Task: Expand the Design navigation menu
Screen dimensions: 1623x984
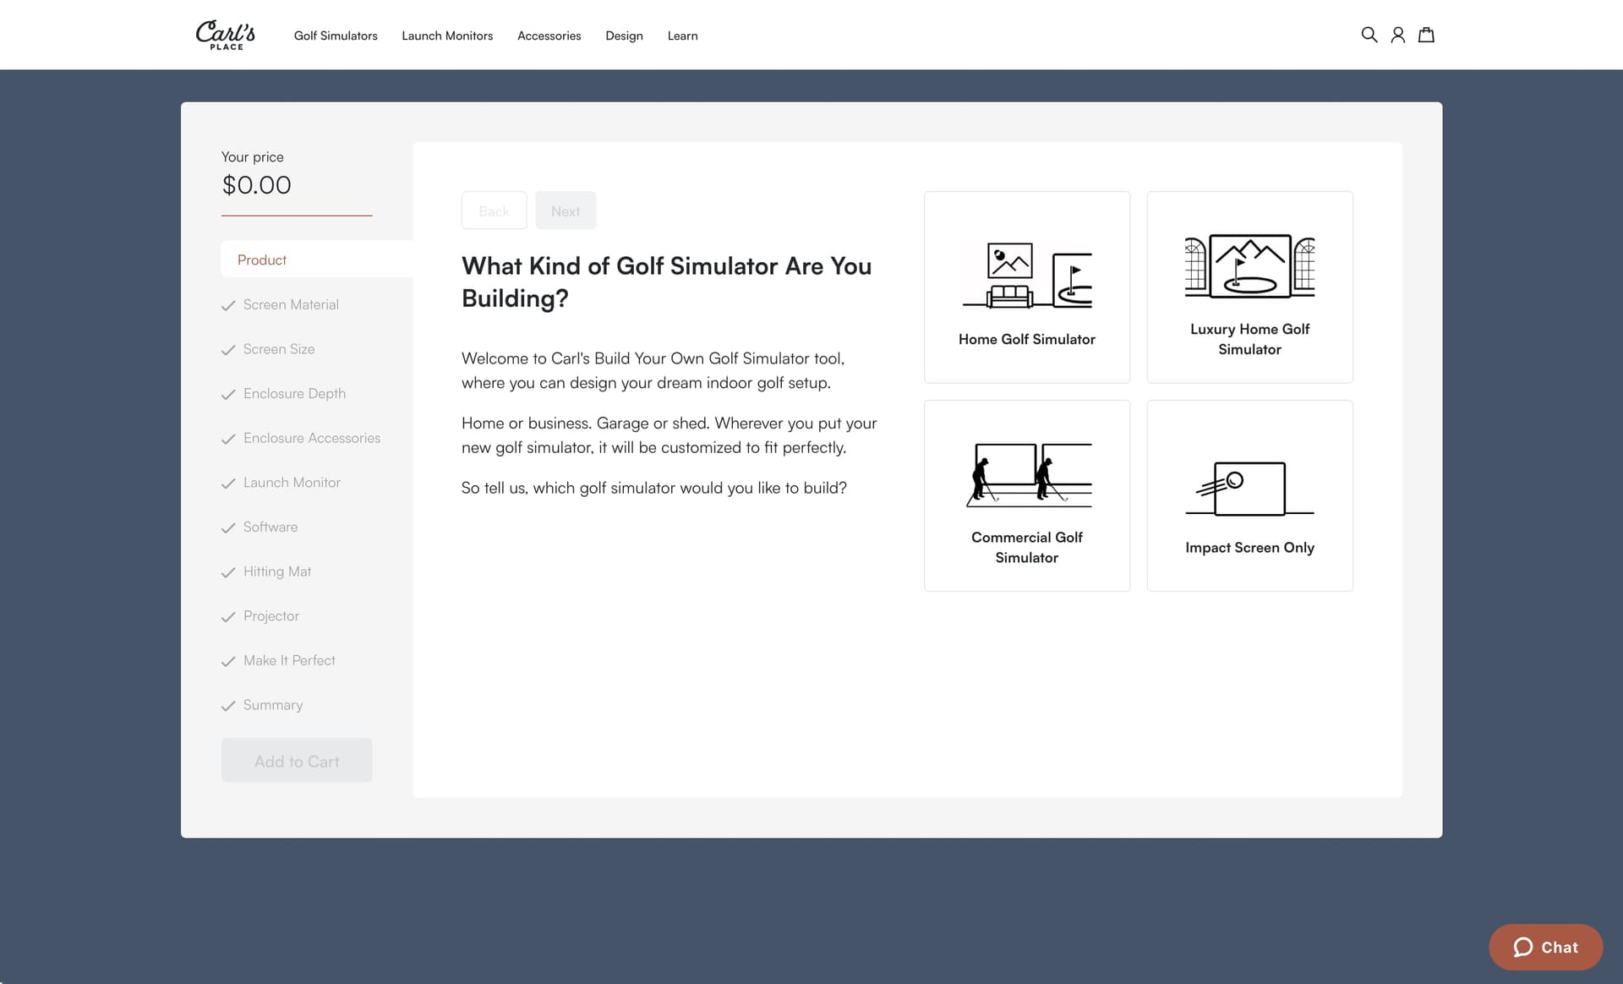Action: click(624, 36)
